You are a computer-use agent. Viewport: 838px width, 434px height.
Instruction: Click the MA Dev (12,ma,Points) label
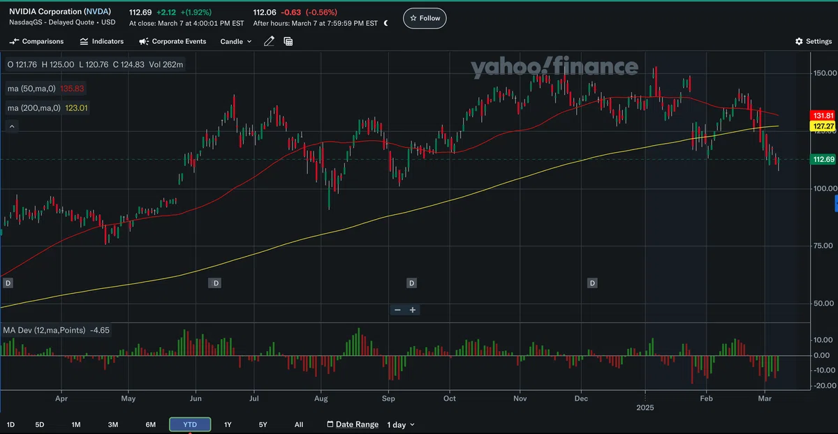coord(57,330)
